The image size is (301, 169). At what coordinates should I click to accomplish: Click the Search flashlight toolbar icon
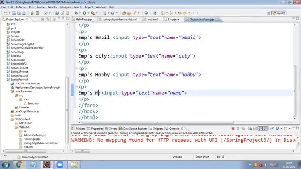(x=135, y=13)
